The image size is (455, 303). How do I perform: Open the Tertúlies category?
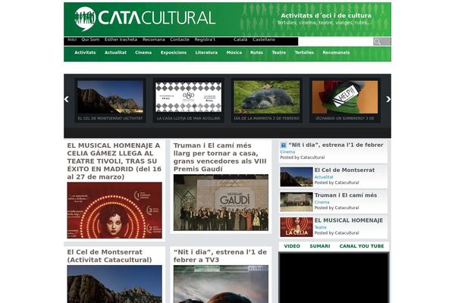tap(304, 52)
